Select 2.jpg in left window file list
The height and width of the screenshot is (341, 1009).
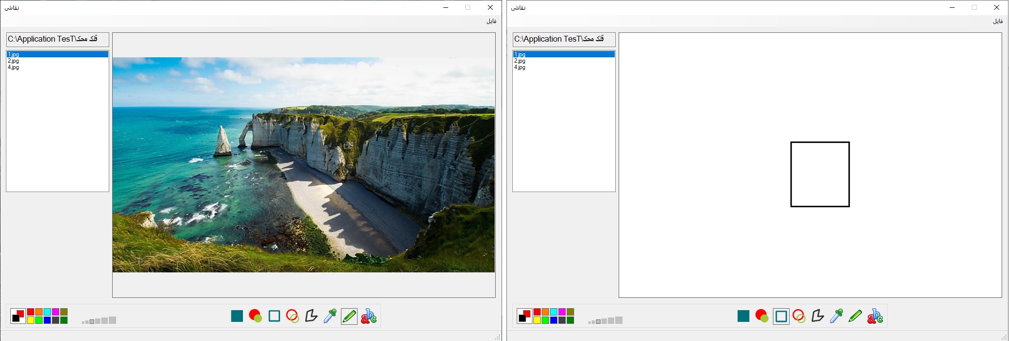pyautogui.click(x=14, y=61)
